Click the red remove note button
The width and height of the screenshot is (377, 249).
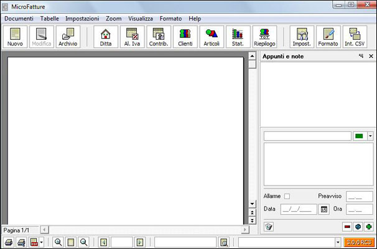click(x=347, y=227)
